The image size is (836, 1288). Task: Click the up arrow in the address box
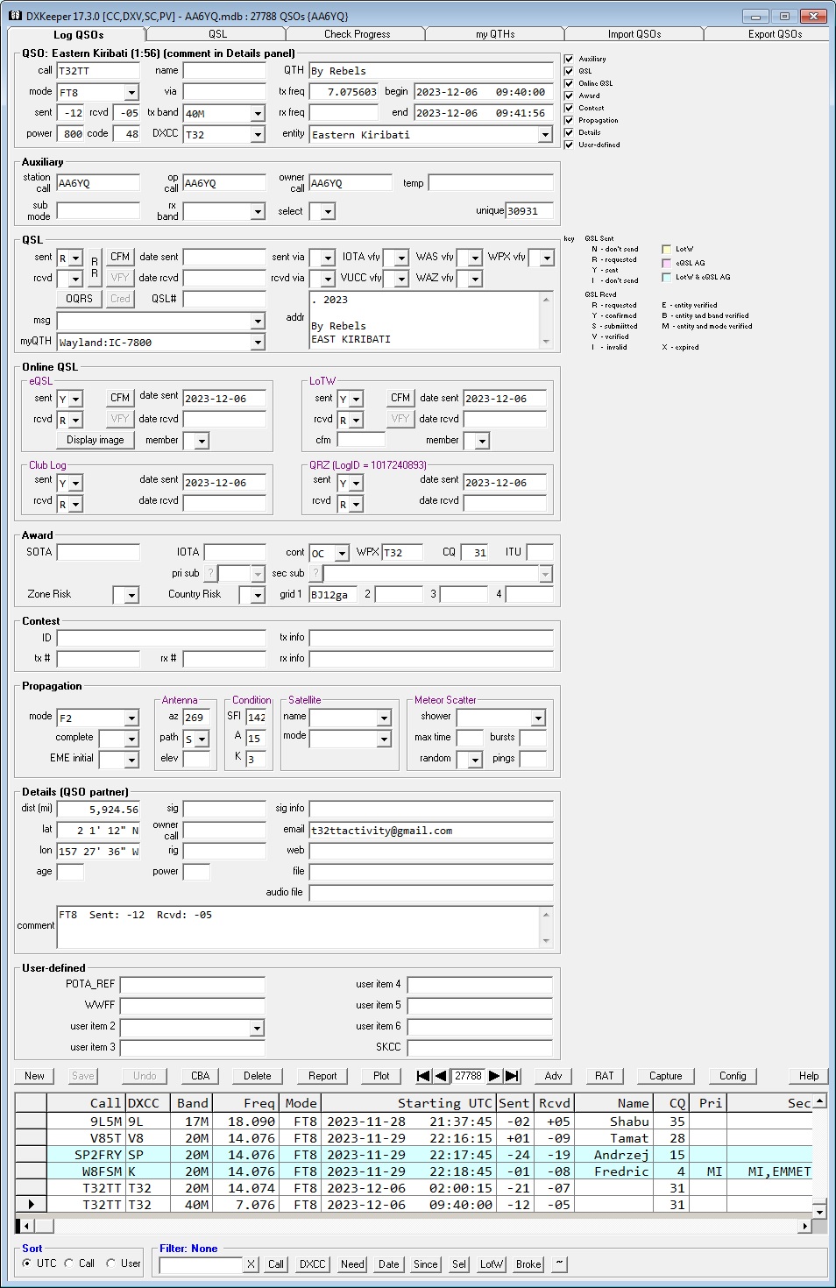pyautogui.click(x=547, y=300)
